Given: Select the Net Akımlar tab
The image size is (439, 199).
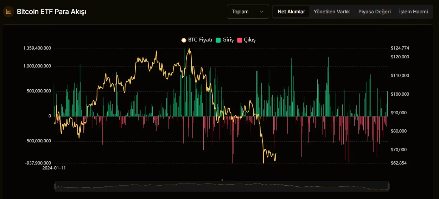Looking at the screenshot, I should tap(291, 12).
